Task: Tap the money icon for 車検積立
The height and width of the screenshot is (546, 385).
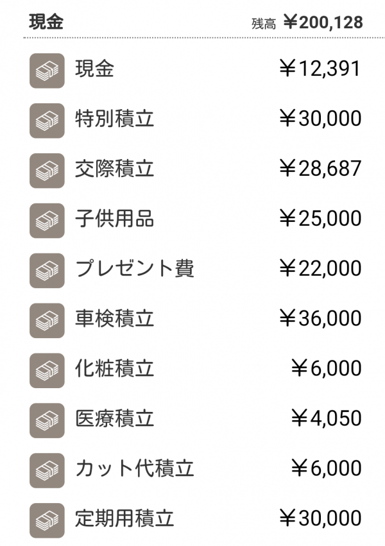Action: click(47, 321)
